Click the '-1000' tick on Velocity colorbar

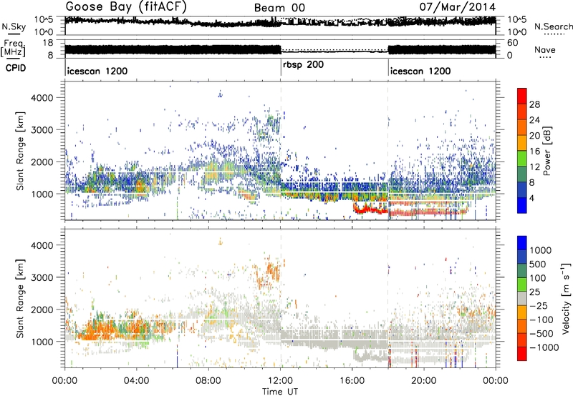[544, 347]
